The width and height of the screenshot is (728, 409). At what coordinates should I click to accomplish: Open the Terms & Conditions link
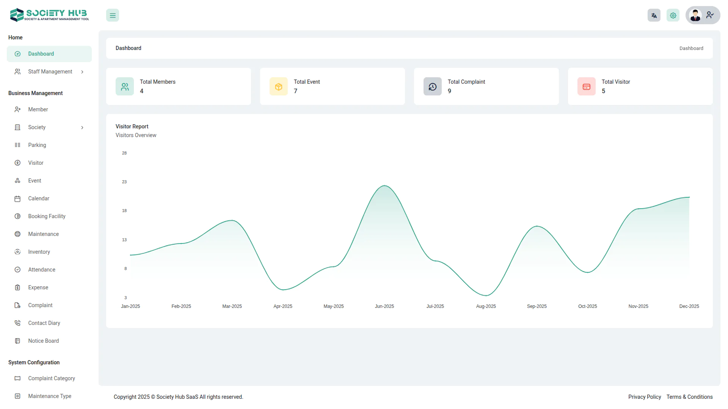(x=689, y=397)
